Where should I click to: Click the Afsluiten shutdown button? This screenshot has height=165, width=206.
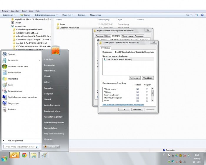coord(50,147)
